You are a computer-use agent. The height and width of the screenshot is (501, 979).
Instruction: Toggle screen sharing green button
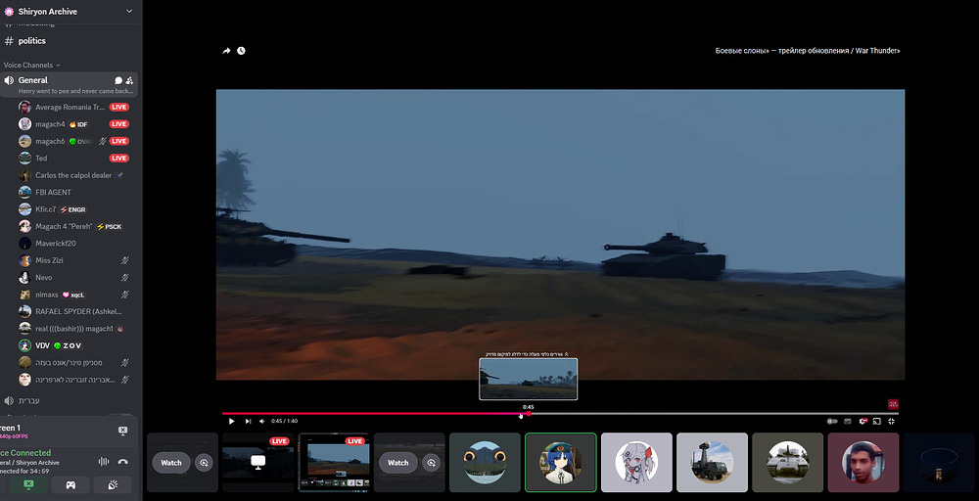coord(28,484)
